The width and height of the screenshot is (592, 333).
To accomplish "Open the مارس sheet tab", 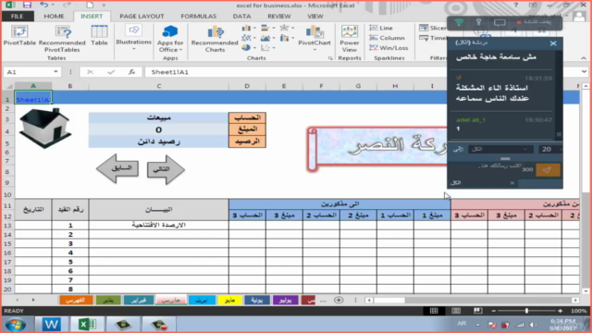I will point(170,300).
